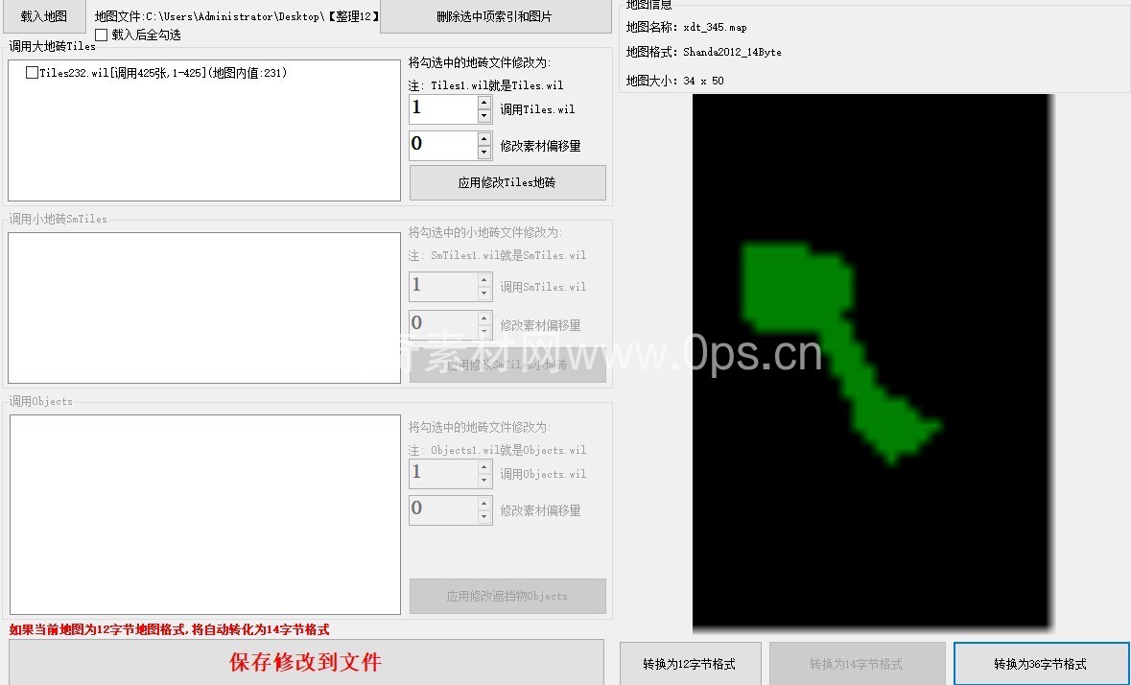Check the Tiles232.wil list item checkbox
The image size is (1131, 685).
[x=33, y=73]
